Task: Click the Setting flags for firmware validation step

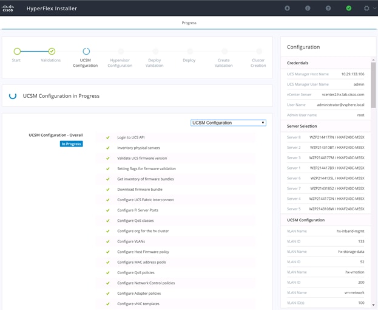Action: [x=147, y=168]
